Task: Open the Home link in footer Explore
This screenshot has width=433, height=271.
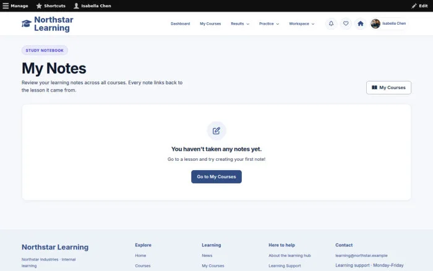Action: coord(140,256)
